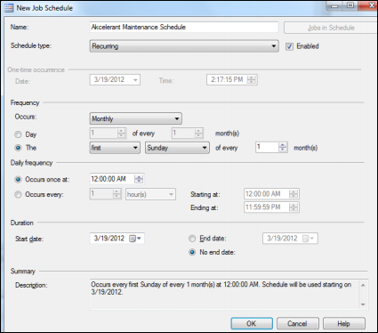
Task: Click the 'Occurs every' interval spinner
Action: click(x=117, y=194)
